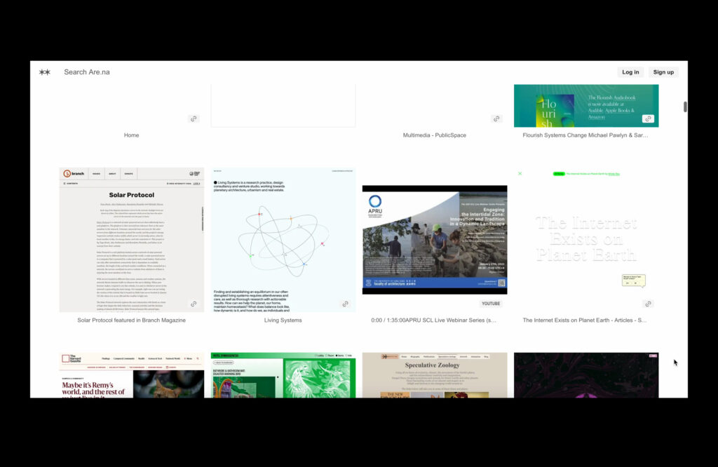This screenshot has height=467, width=718.
Task: Click link icon on Living Systems block
Action: 345,304
